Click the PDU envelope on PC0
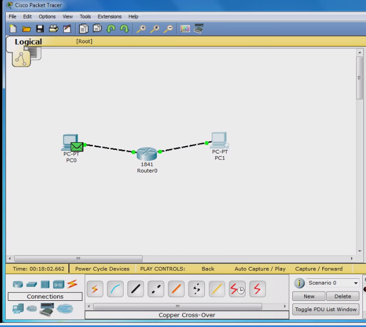 [x=77, y=147]
